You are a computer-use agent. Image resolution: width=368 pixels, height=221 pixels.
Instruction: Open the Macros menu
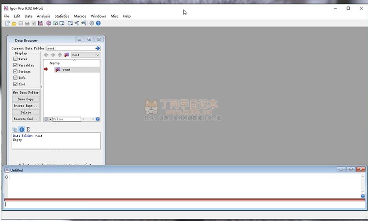point(80,16)
